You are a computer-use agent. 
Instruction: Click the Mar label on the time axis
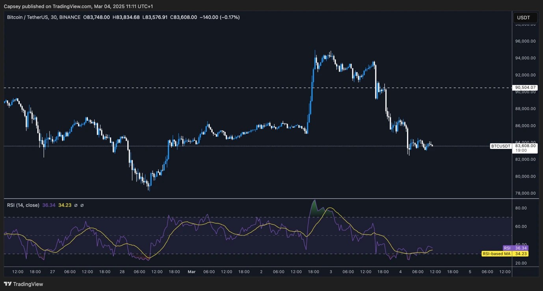tap(192, 272)
